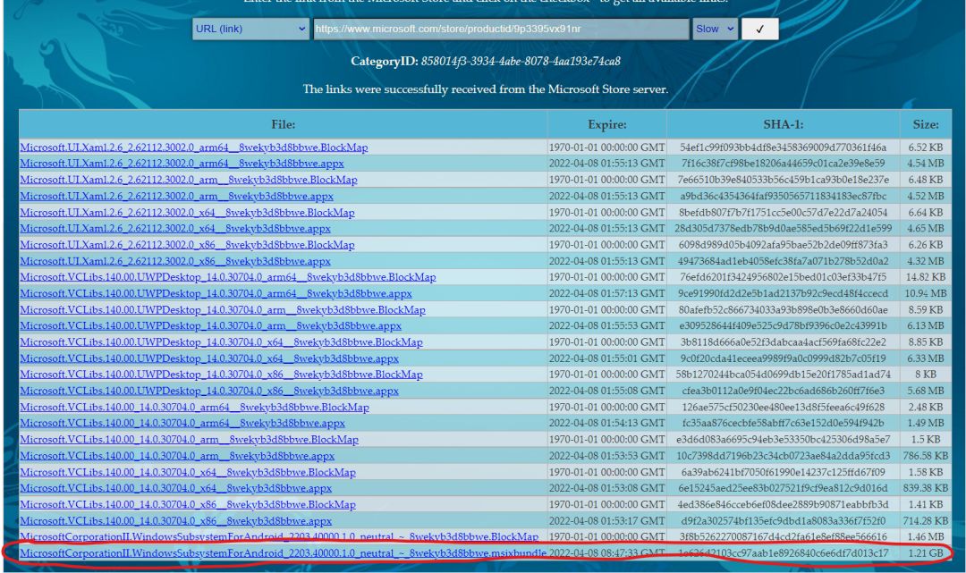Select SHA-1 hash starting with 7f16c38f
The height and width of the screenshot is (573, 966).
(x=783, y=163)
